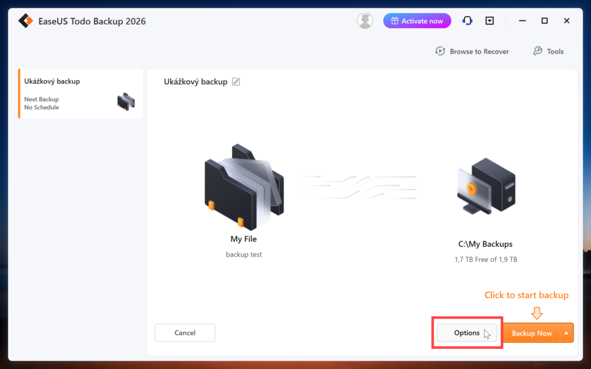
Task: Click the Cancel button
Action: point(185,333)
